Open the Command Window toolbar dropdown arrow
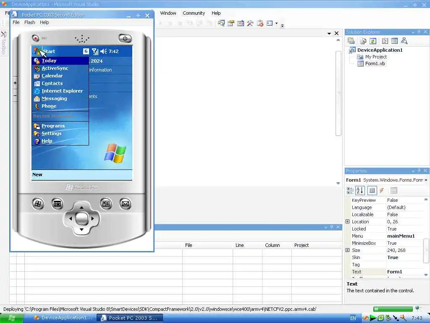 click(276, 24)
